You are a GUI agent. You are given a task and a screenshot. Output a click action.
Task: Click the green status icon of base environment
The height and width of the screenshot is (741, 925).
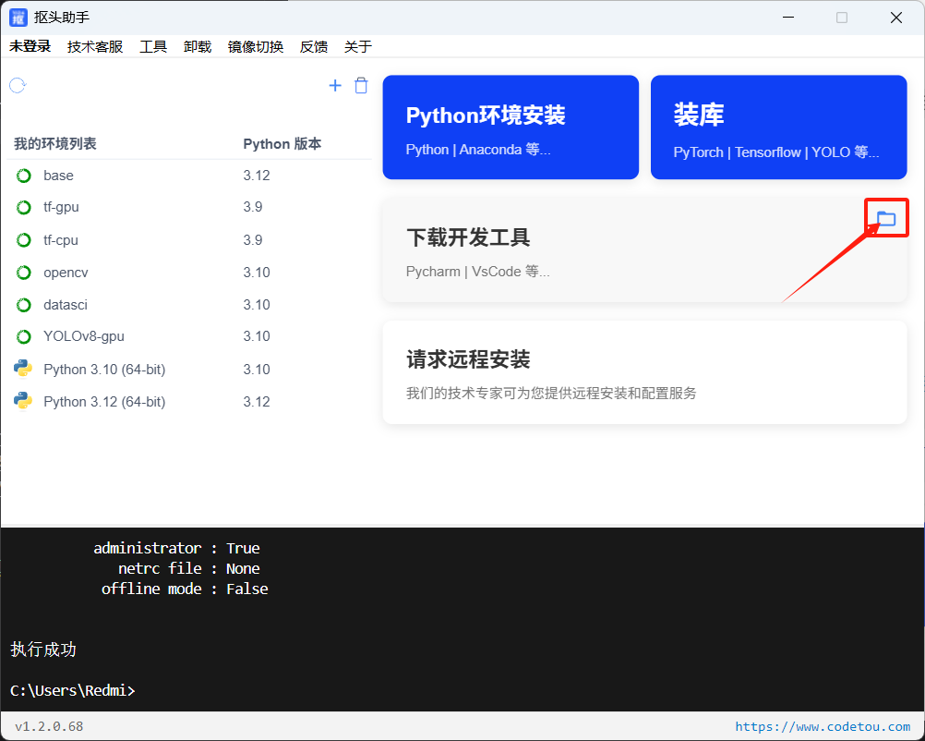(22, 175)
